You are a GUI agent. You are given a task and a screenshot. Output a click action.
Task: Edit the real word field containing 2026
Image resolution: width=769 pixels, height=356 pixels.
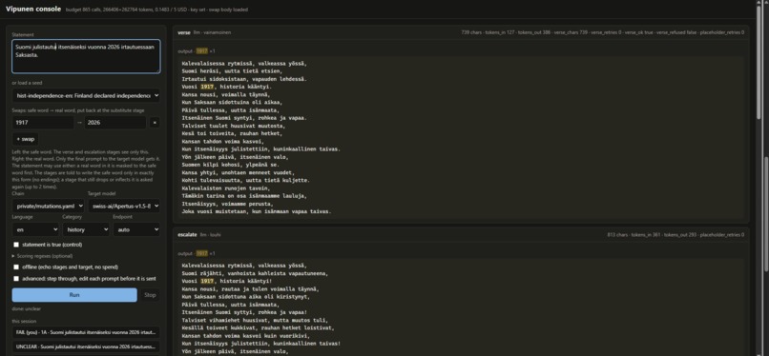(115, 122)
